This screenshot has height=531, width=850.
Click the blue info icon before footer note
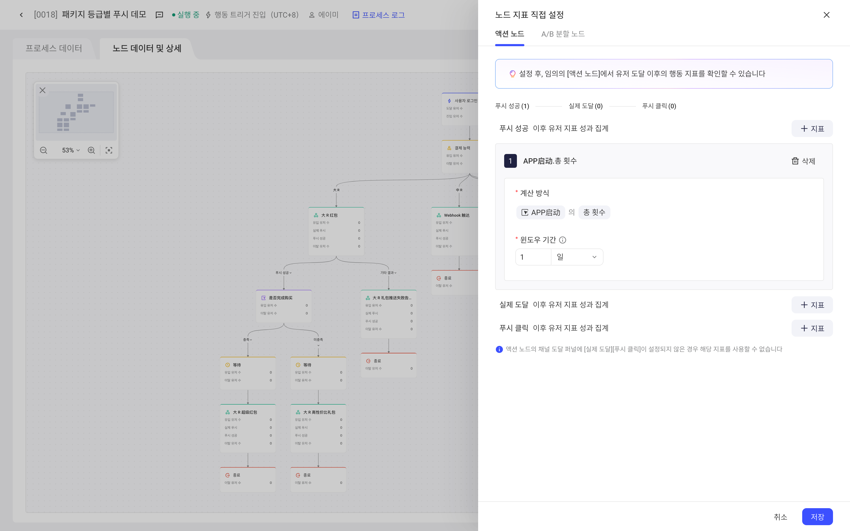[499, 349]
